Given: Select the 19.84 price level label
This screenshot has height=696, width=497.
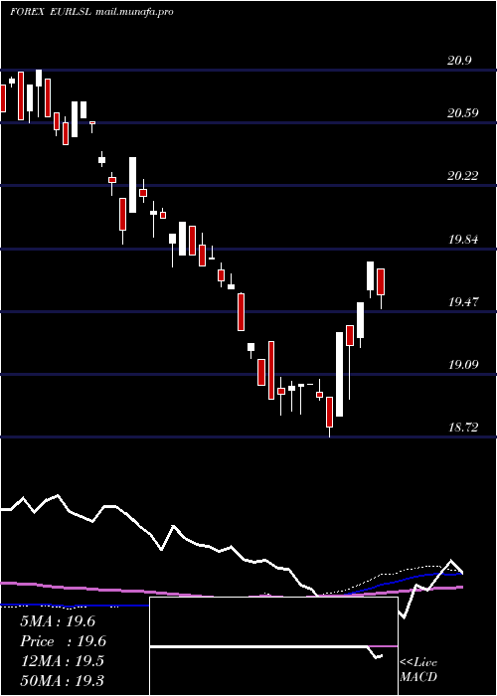Looking at the screenshot, I should tap(463, 240).
